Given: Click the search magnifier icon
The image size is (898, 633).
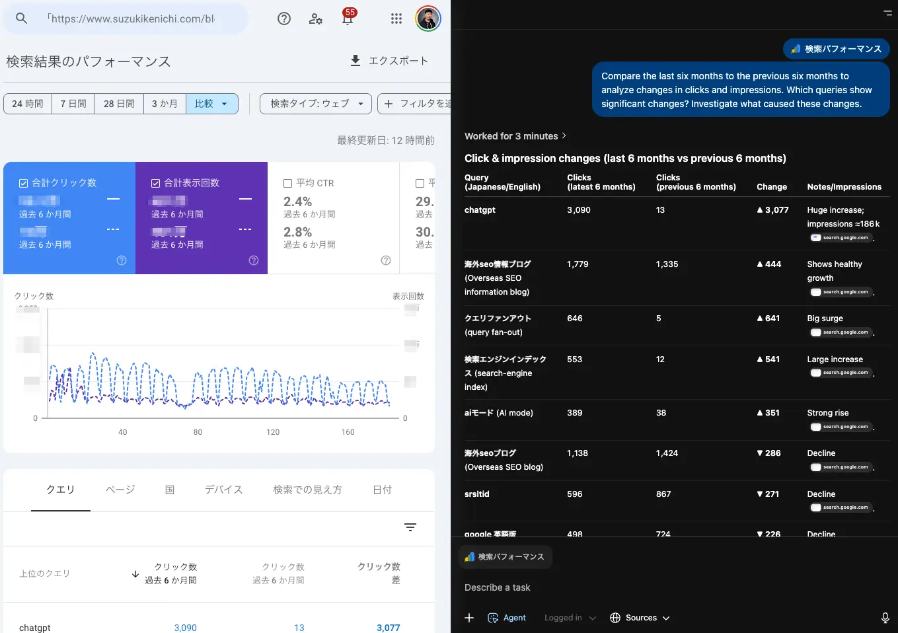Looking at the screenshot, I should point(21,19).
